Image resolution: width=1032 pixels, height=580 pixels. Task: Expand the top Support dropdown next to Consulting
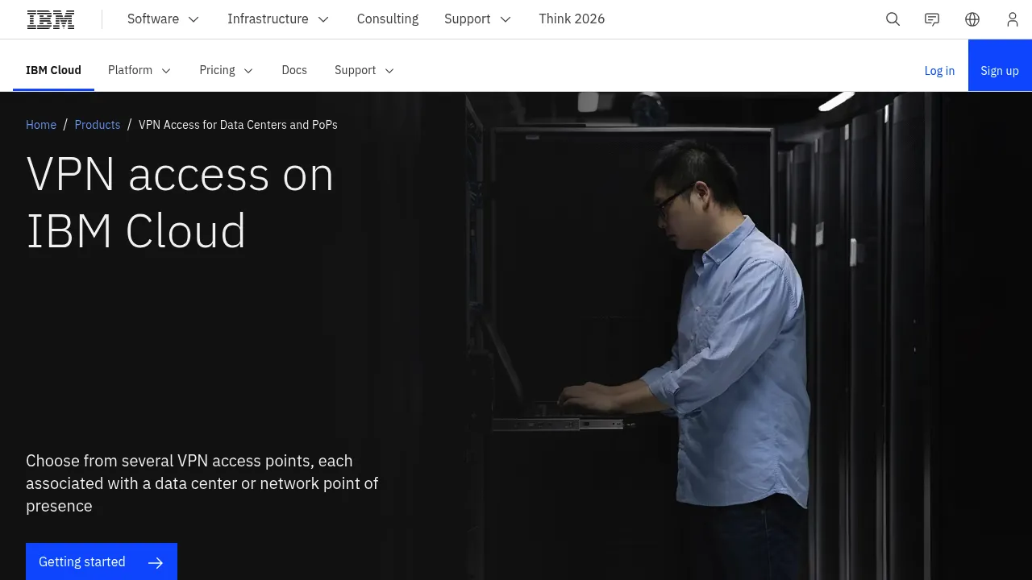pos(478,19)
